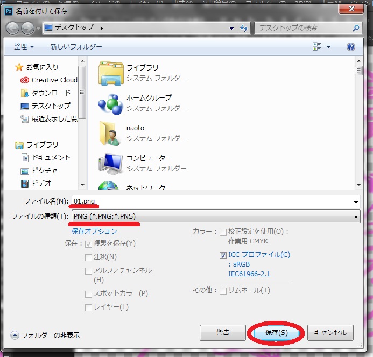The image size is (373, 357).
Task: Click the ライブラリ folder icon in sidebar tree
Action: [x=19, y=145]
